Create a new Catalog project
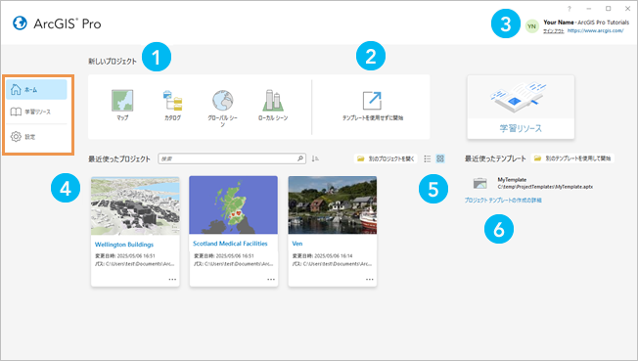This screenshot has width=638, height=361. pos(172,105)
